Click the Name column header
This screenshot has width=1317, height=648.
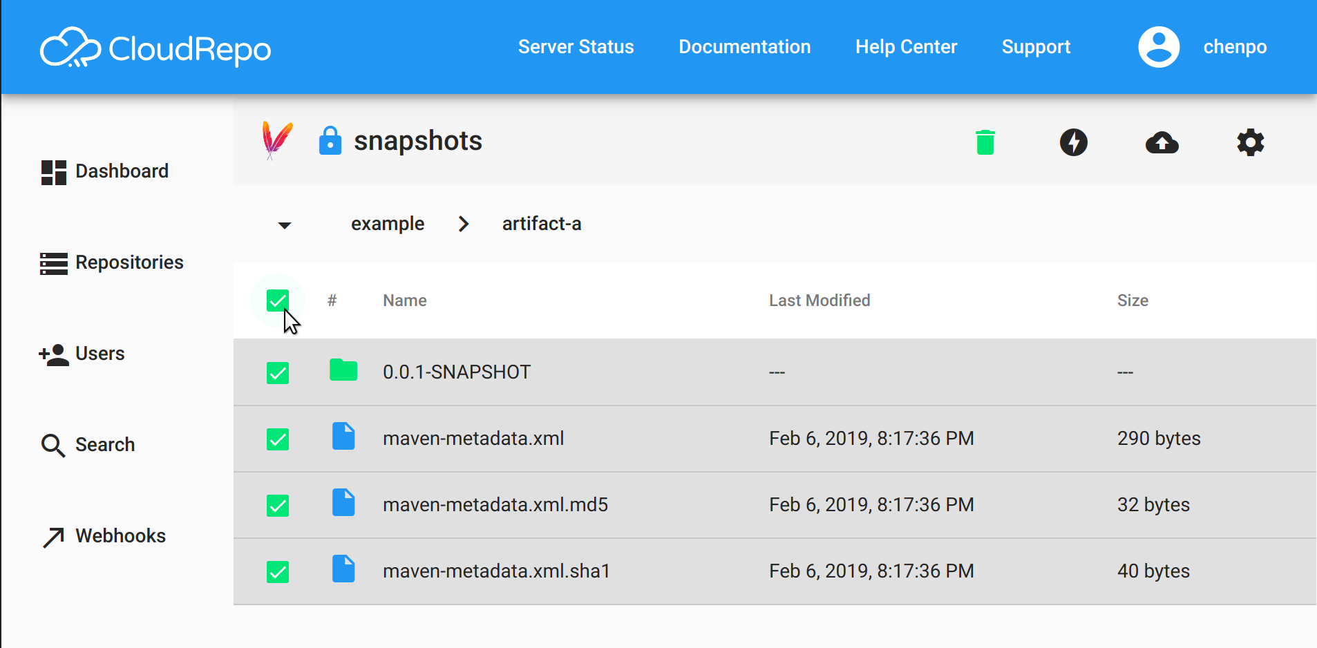[x=405, y=301]
